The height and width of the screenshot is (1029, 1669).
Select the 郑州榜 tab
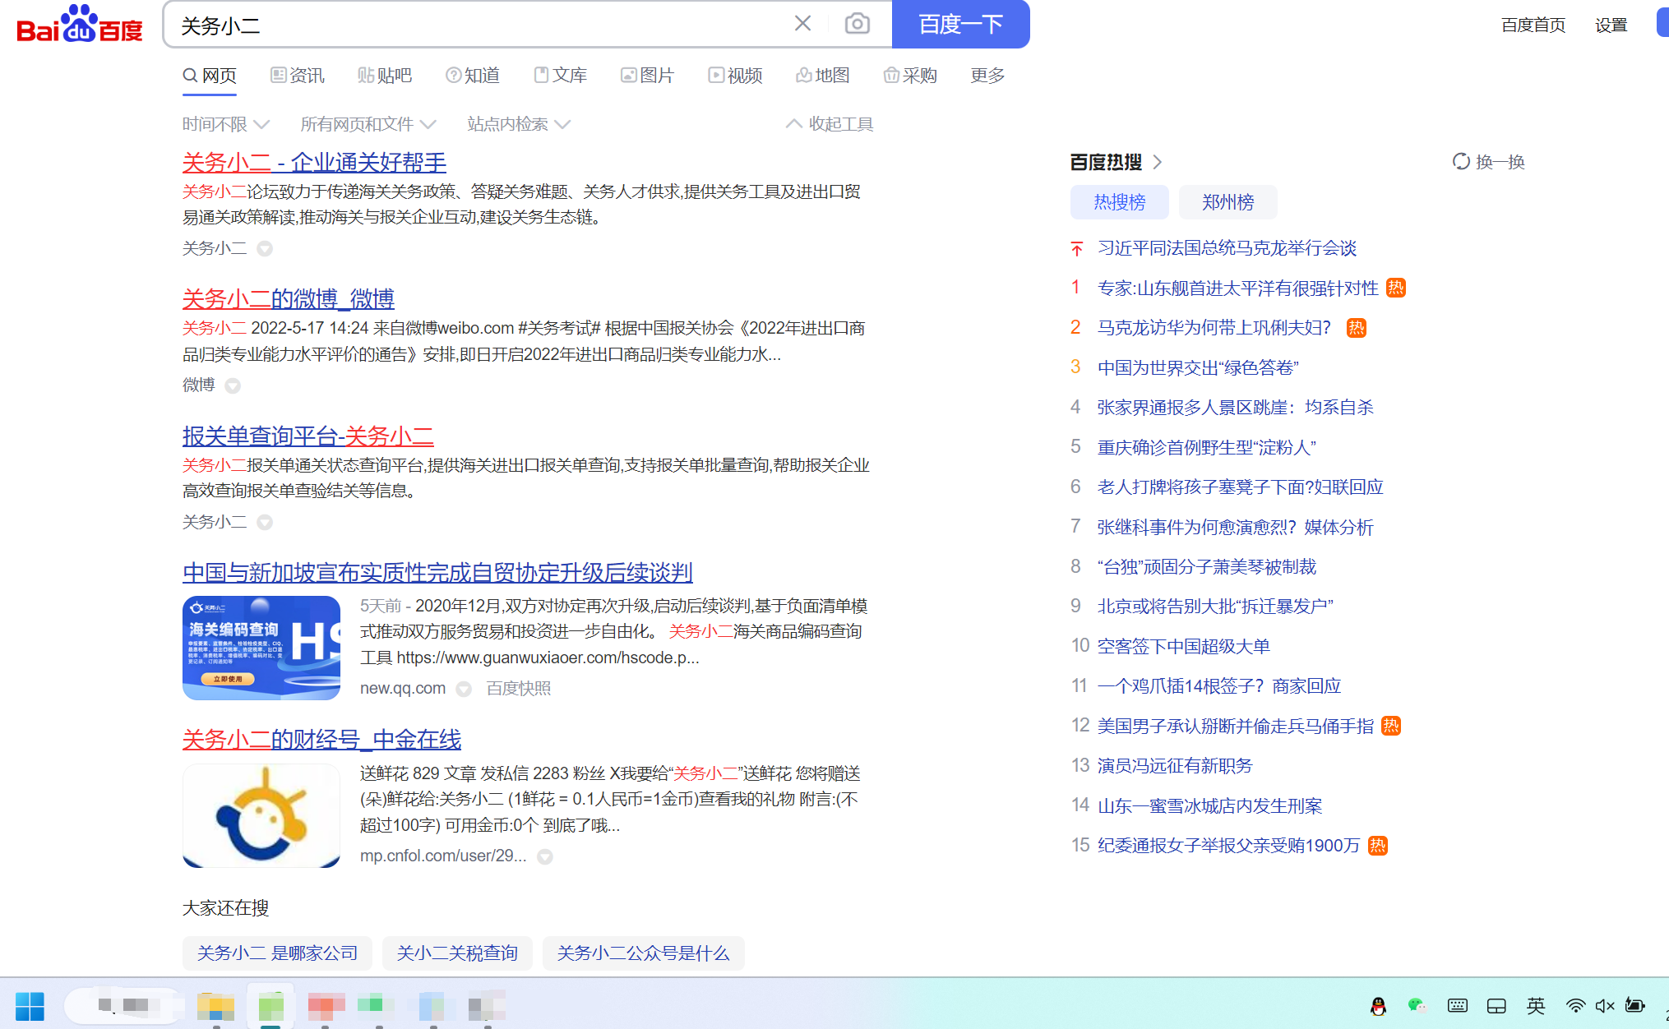click(1227, 202)
